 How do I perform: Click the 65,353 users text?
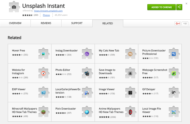point(61,15)
